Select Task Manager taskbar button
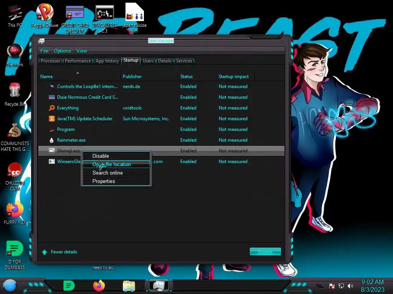The width and height of the screenshot is (393, 294). [159, 286]
